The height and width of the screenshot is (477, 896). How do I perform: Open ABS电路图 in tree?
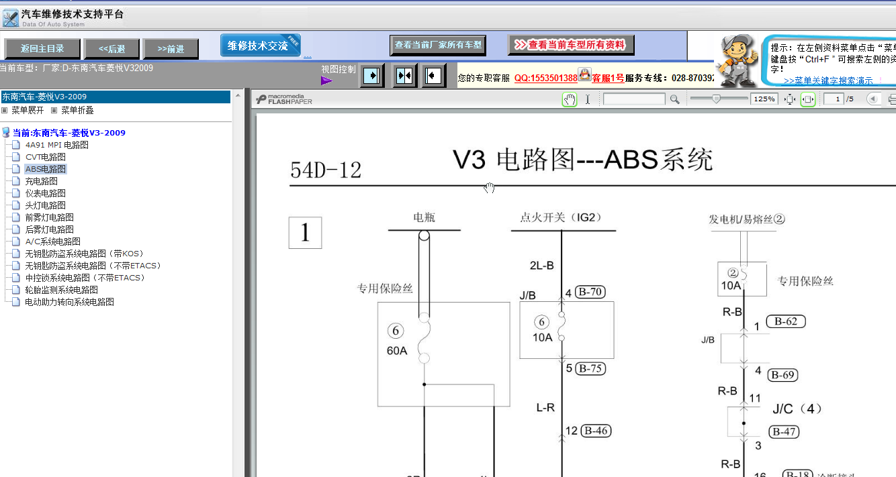(46, 169)
